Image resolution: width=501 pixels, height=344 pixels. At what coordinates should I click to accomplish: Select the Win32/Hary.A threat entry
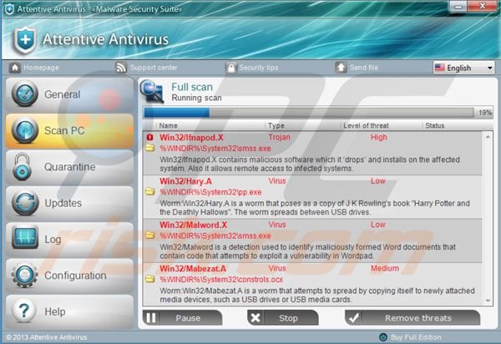pyautogui.click(x=312, y=197)
